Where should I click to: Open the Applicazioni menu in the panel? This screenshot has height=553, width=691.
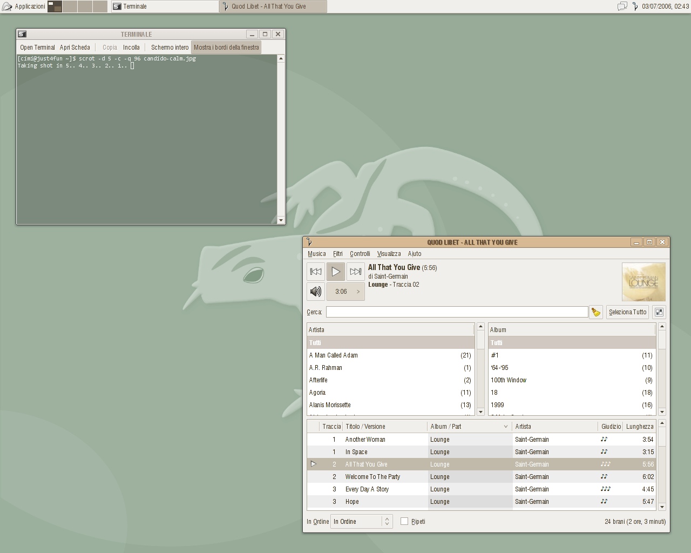24,6
